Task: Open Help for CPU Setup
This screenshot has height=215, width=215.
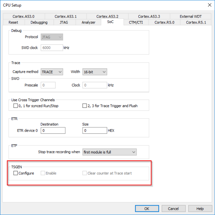Action: click(200, 208)
